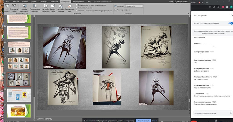Click Chrome share page icon
The width and height of the screenshot is (233, 122).
pos(214,7)
